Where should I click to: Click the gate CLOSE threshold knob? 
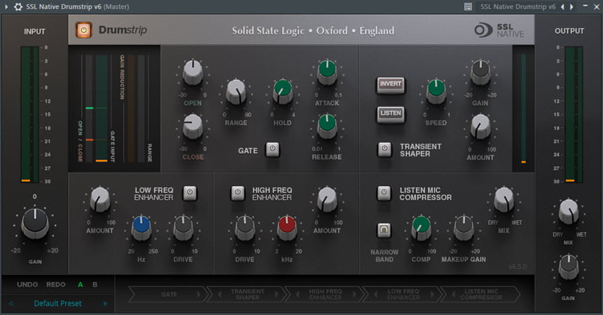pyautogui.click(x=193, y=126)
